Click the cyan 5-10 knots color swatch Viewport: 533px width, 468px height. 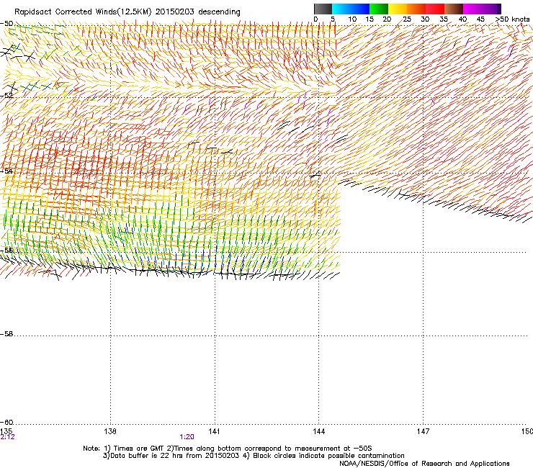[341, 9]
